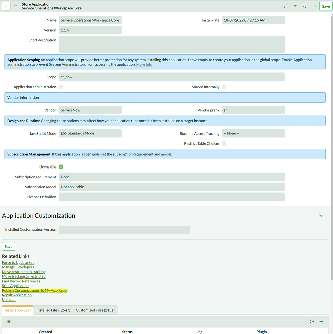Click the more options ellipsis icon
The height and width of the screenshot is (334, 333).
(314, 6)
